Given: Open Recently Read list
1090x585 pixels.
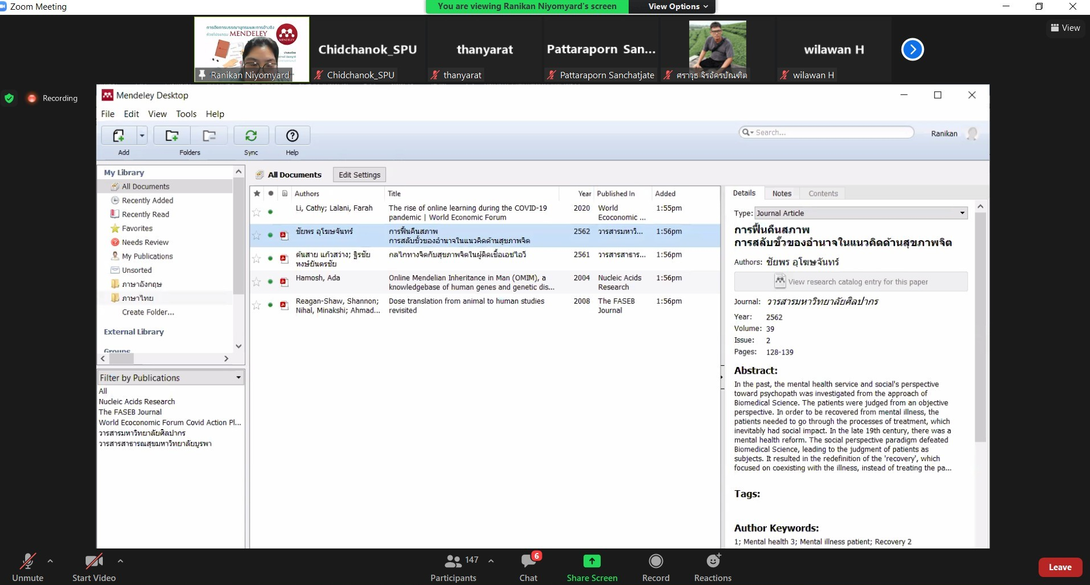Looking at the screenshot, I should (x=145, y=215).
